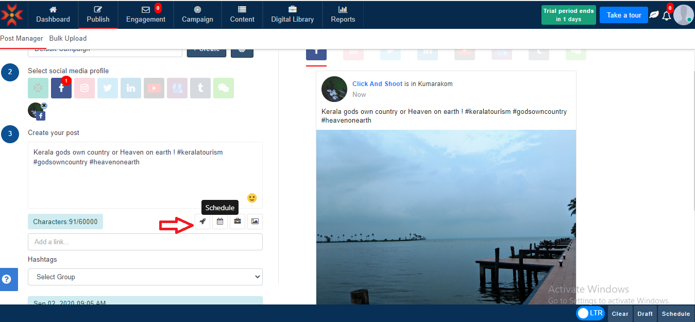Click the Characters:91/60000 counter

click(x=65, y=222)
